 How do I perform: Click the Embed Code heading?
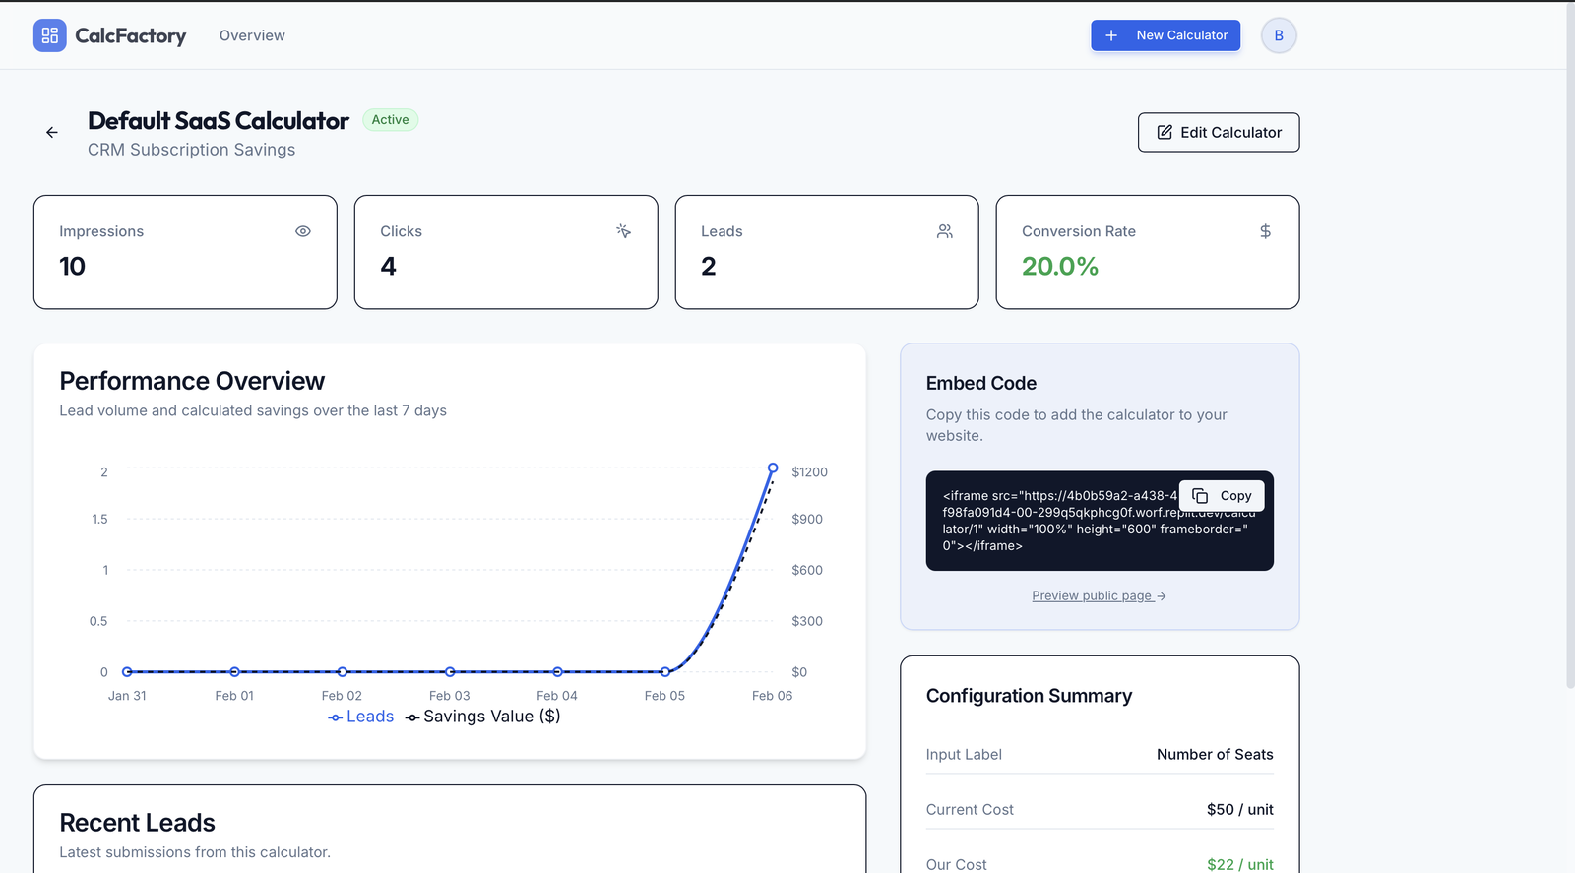981,383
